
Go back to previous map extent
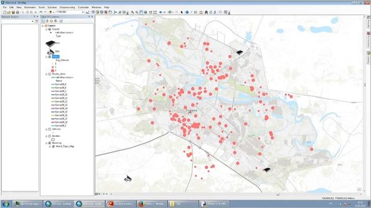pos(161,12)
